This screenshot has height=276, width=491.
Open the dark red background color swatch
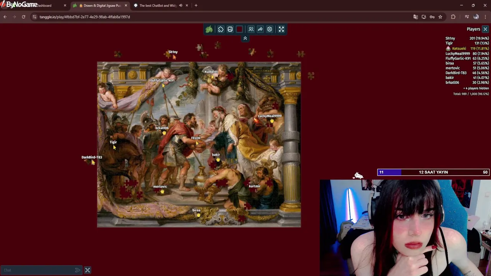[239, 29]
